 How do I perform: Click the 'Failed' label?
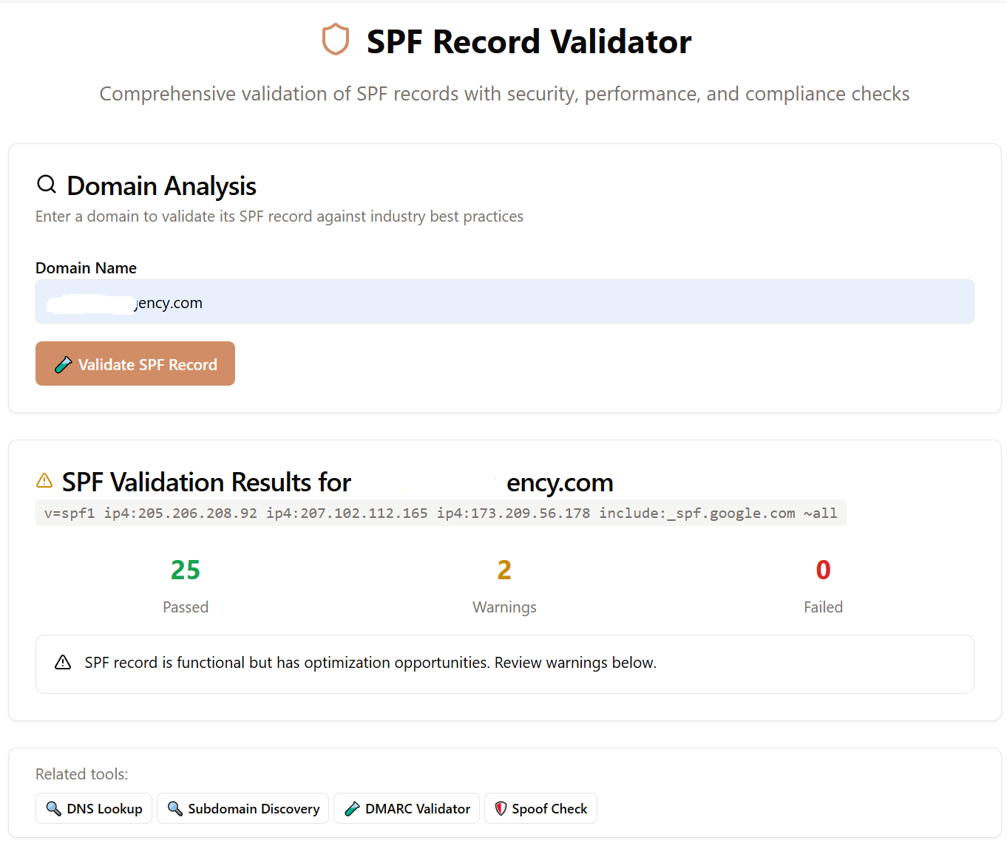(824, 607)
